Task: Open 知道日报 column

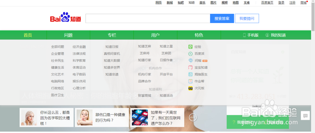Action: pyautogui.click(x=112, y=47)
